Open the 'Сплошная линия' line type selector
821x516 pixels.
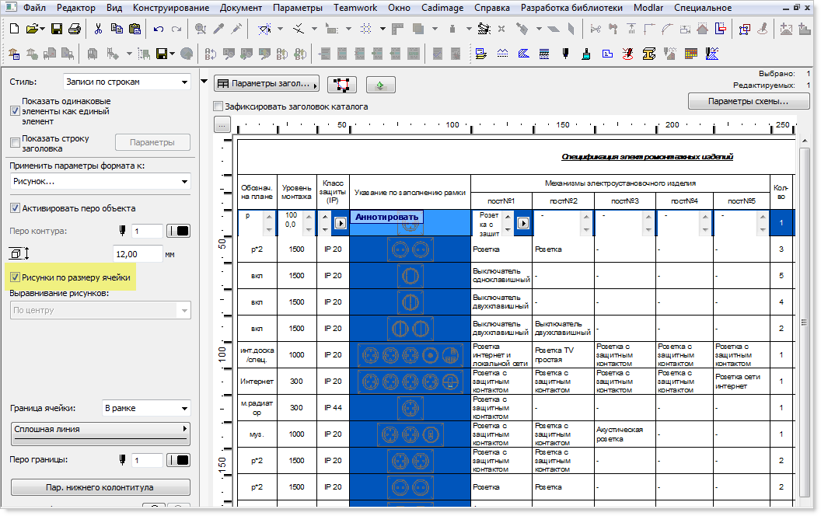tap(100, 434)
